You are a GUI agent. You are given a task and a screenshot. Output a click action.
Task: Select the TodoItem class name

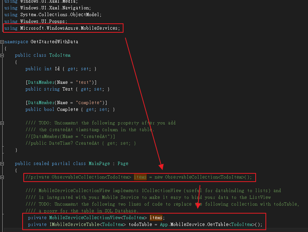pyautogui.click(x=60, y=55)
